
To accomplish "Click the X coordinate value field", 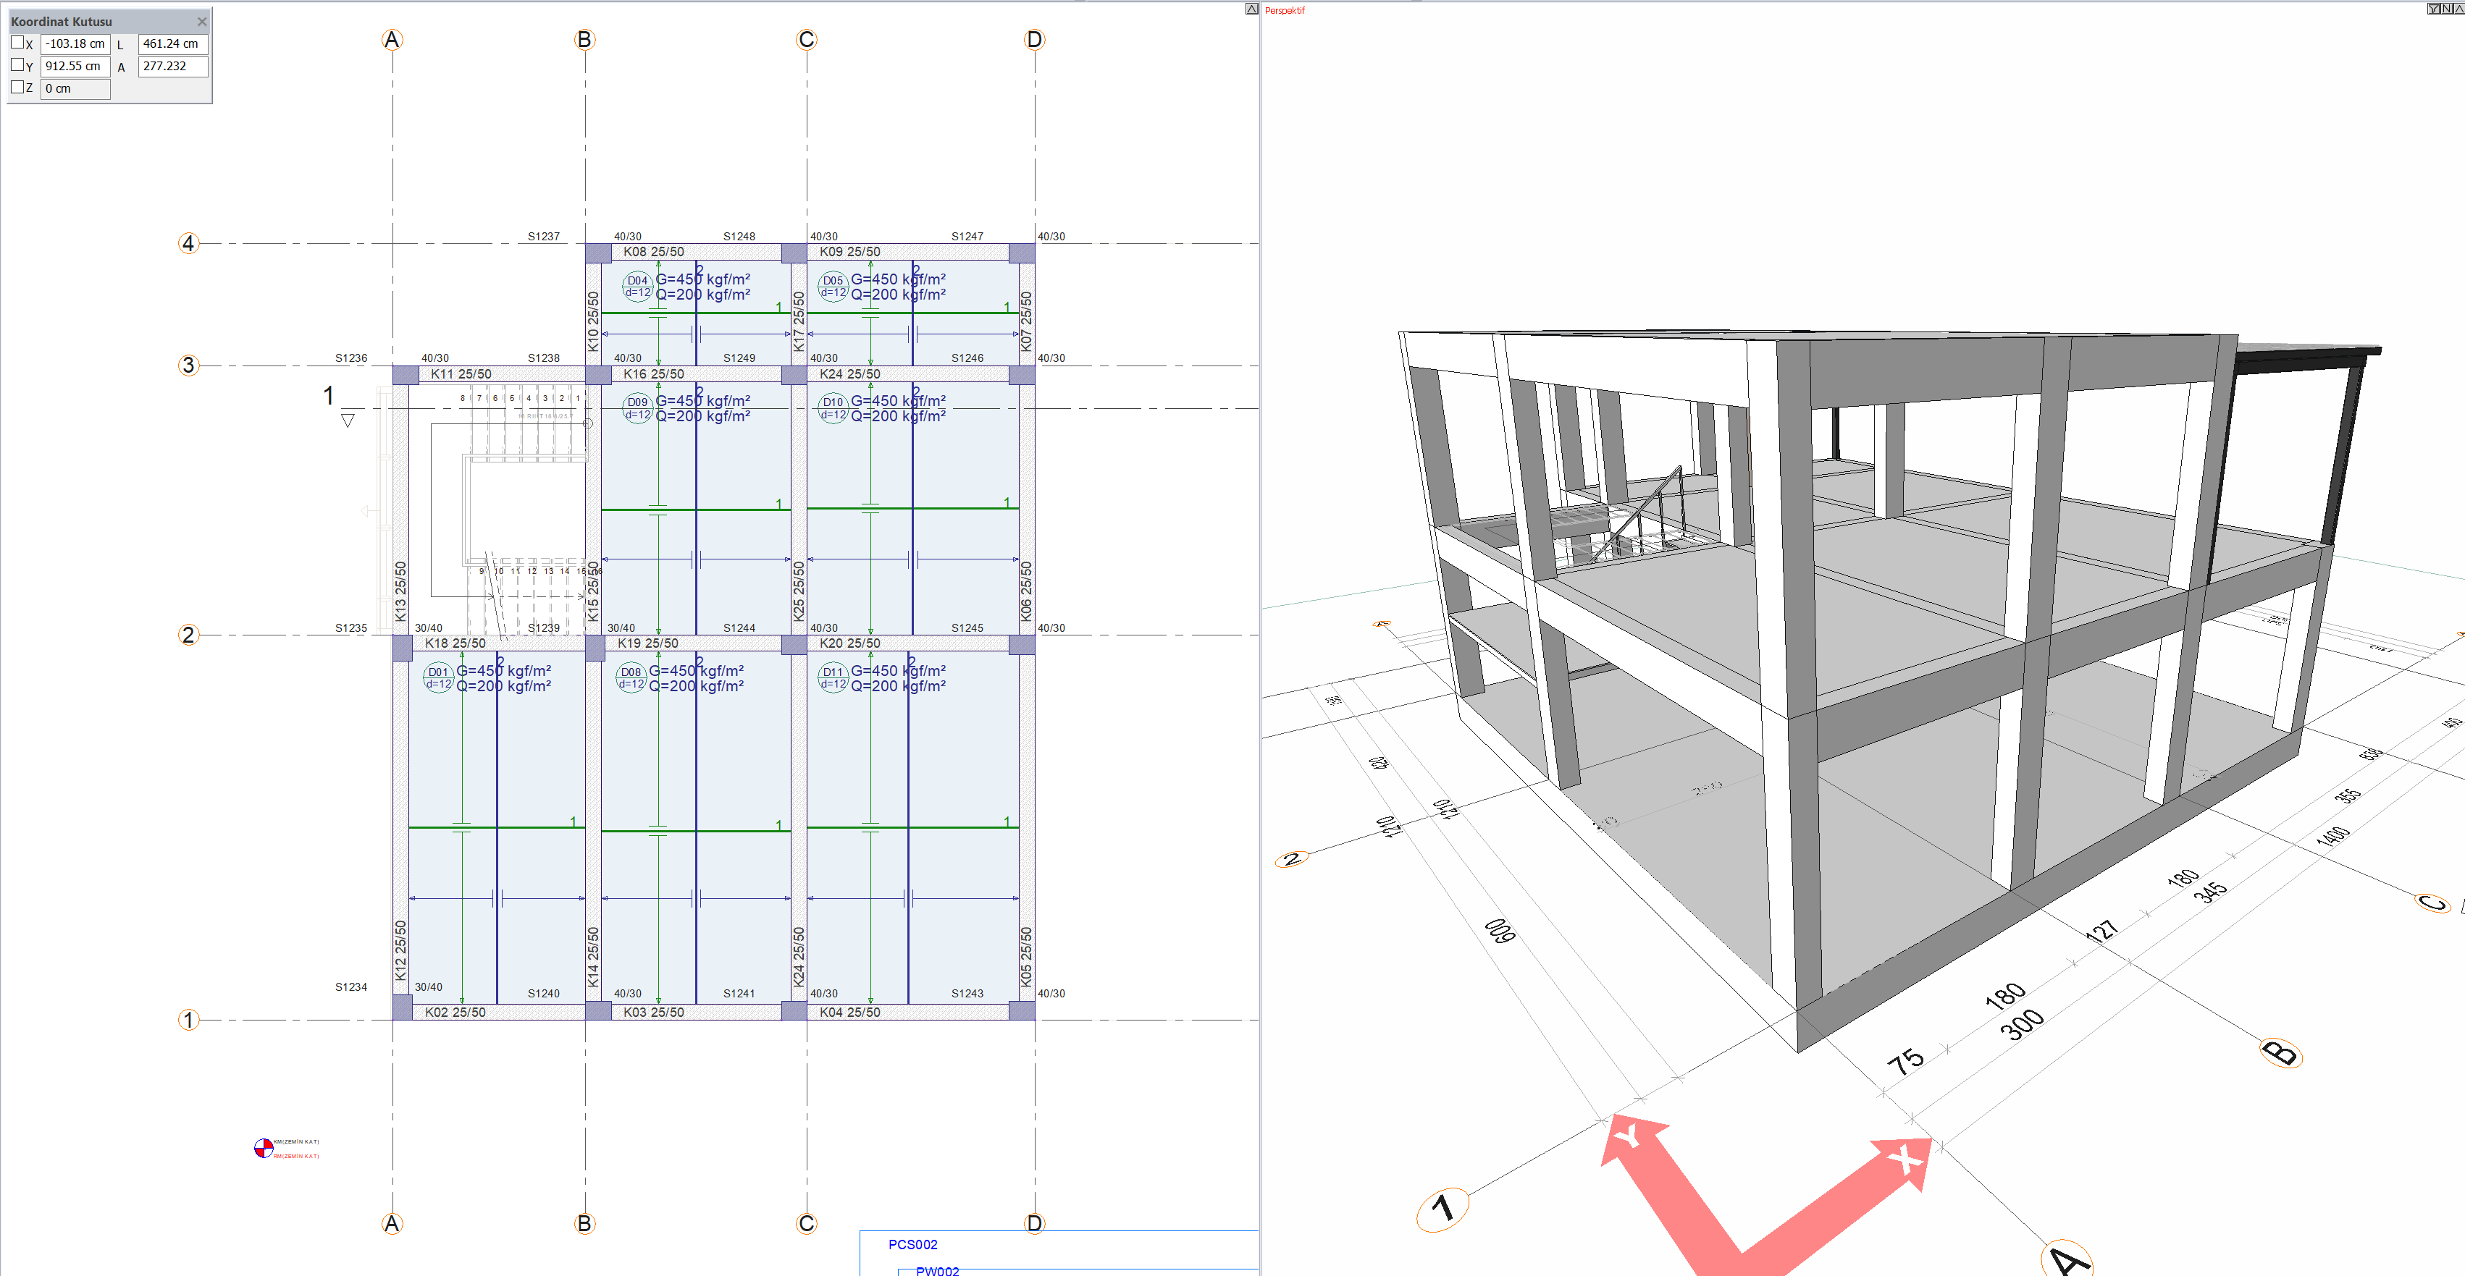I will 75,43.
